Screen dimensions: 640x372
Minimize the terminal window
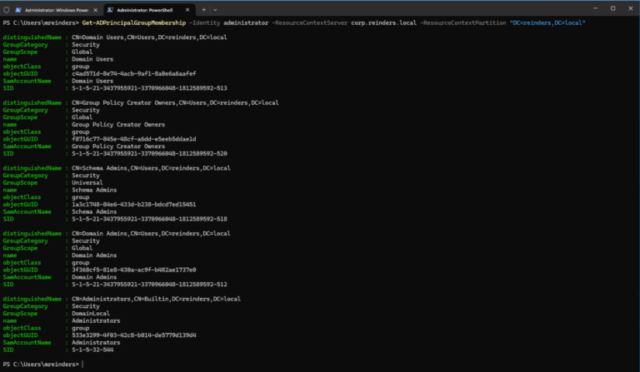pyautogui.click(x=595, y=8)
